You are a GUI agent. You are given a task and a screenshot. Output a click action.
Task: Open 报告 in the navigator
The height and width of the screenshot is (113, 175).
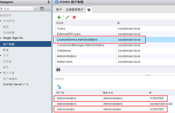[6, 67]
